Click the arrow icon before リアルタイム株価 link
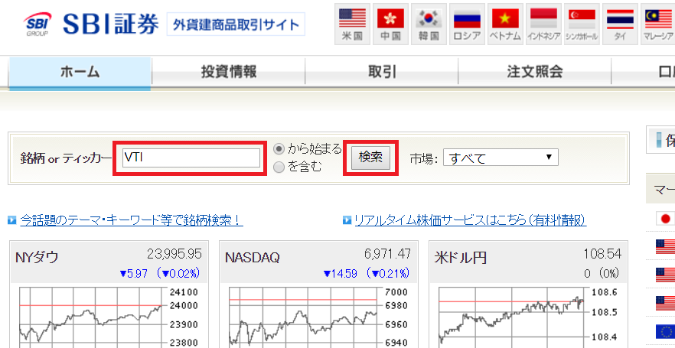The width and height of the screenshot is (675, 348). point(347,221)
